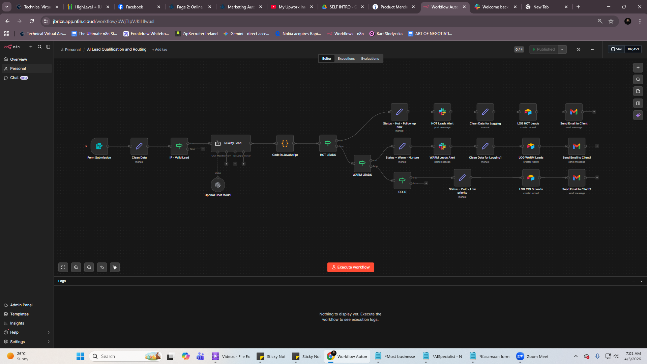Click the zoom-to-fit canvas icon
This screenshot has height=364, width=647.
coord(63,267)
